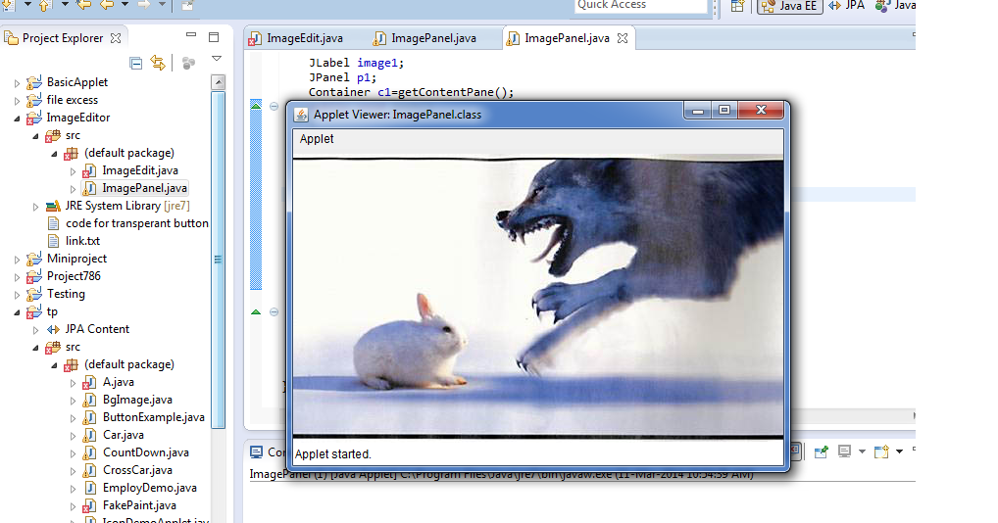This screenshot has height=523, width=998.
Task: Switch to Java EE perspective
Action: 790,6
